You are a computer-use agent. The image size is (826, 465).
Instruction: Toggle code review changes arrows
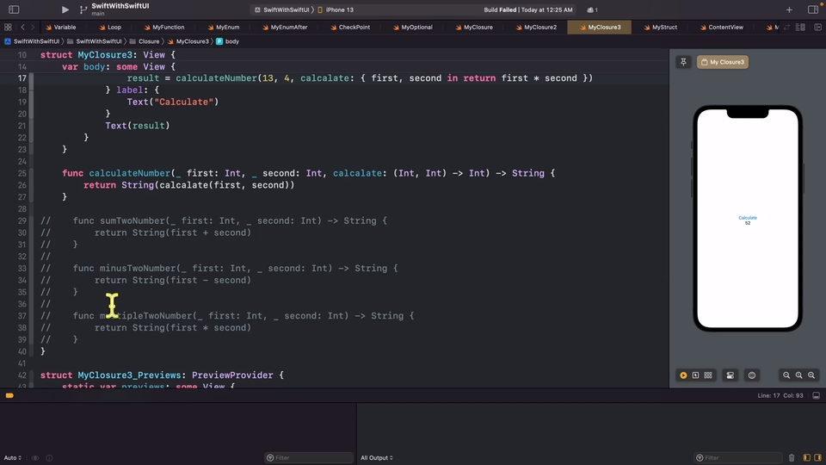[x=786, y=27]
